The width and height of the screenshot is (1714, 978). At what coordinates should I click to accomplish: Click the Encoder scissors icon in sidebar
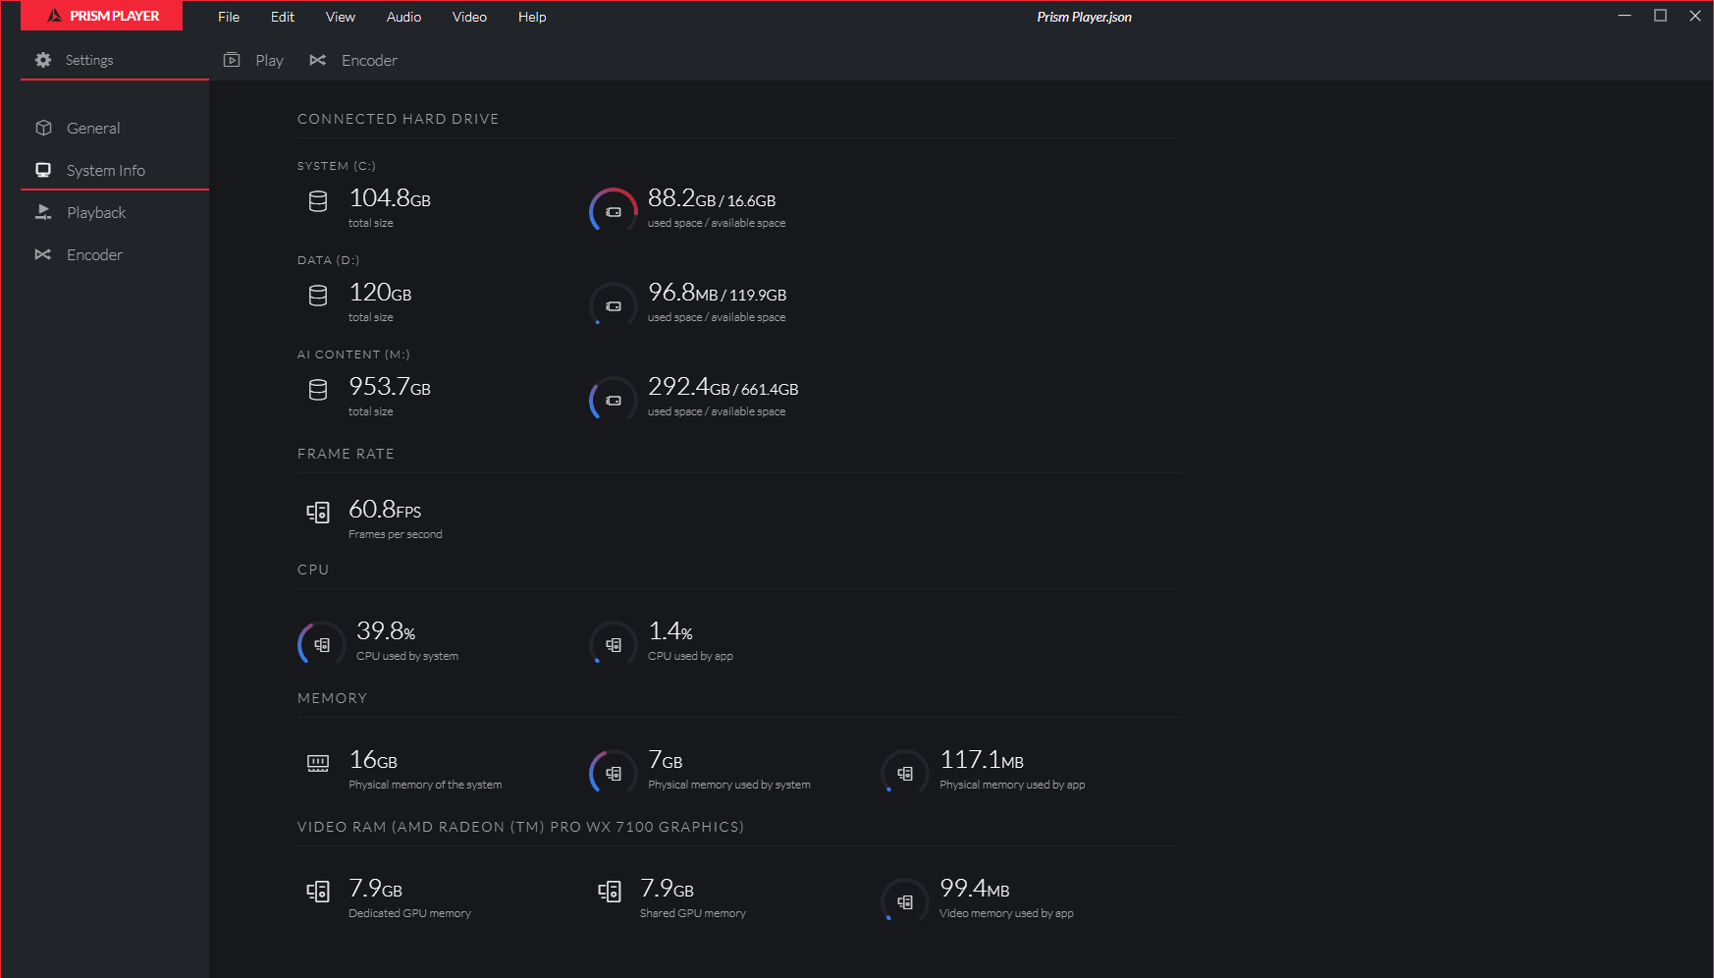click(x=43, y=254)
